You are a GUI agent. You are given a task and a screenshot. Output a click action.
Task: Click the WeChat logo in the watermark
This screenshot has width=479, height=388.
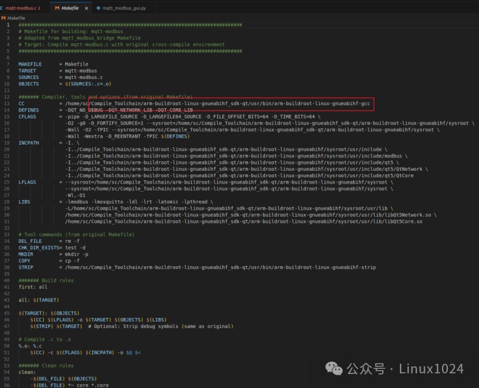(x=334, y=368)
